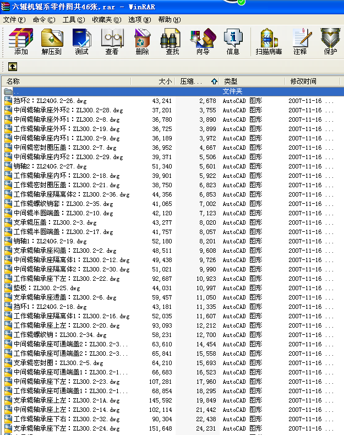Select 工作辊轴承座上左：ZL300.2-20.dwg
Screen dimensions: 344x435
(67, 325)
